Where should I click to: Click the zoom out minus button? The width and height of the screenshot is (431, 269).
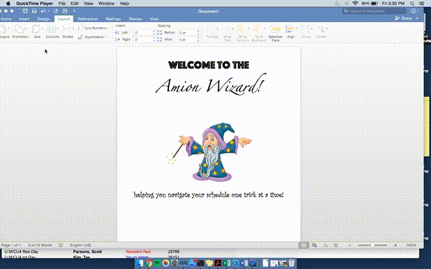coord(350,245)
